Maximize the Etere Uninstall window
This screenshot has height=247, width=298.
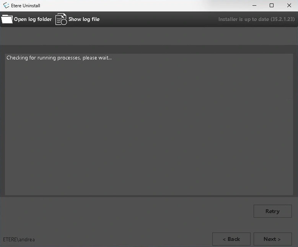pos(271,5)
